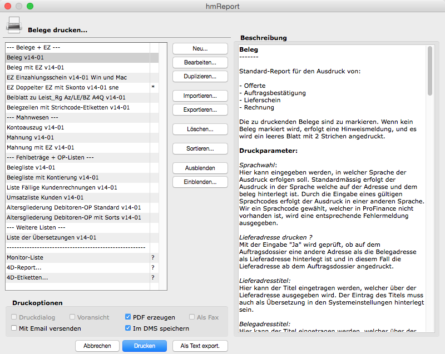Cancel with the Abbrechen button

[x=97, y=346]
